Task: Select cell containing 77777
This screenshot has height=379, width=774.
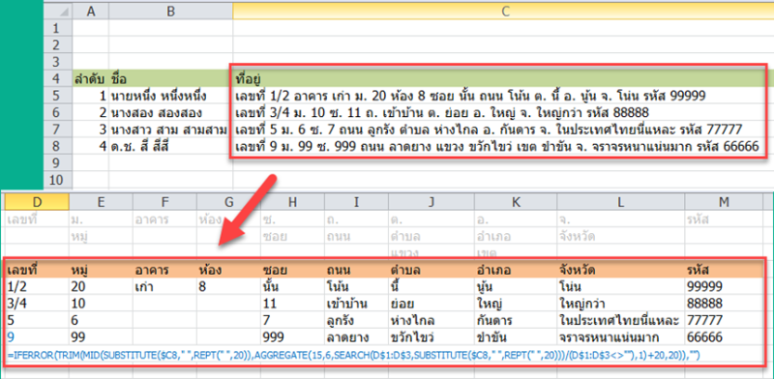Action: (x=724, y=320)
